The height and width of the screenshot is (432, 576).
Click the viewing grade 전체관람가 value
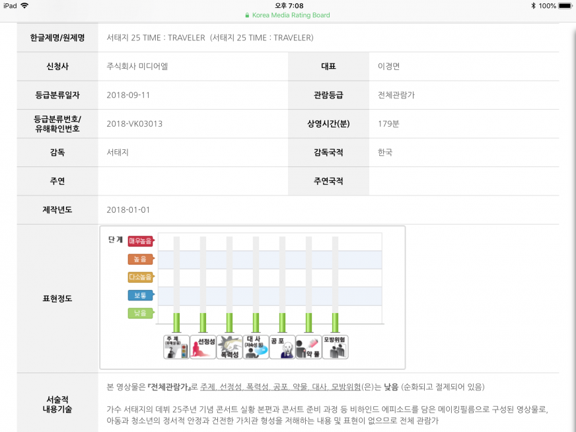coord(396,95)
